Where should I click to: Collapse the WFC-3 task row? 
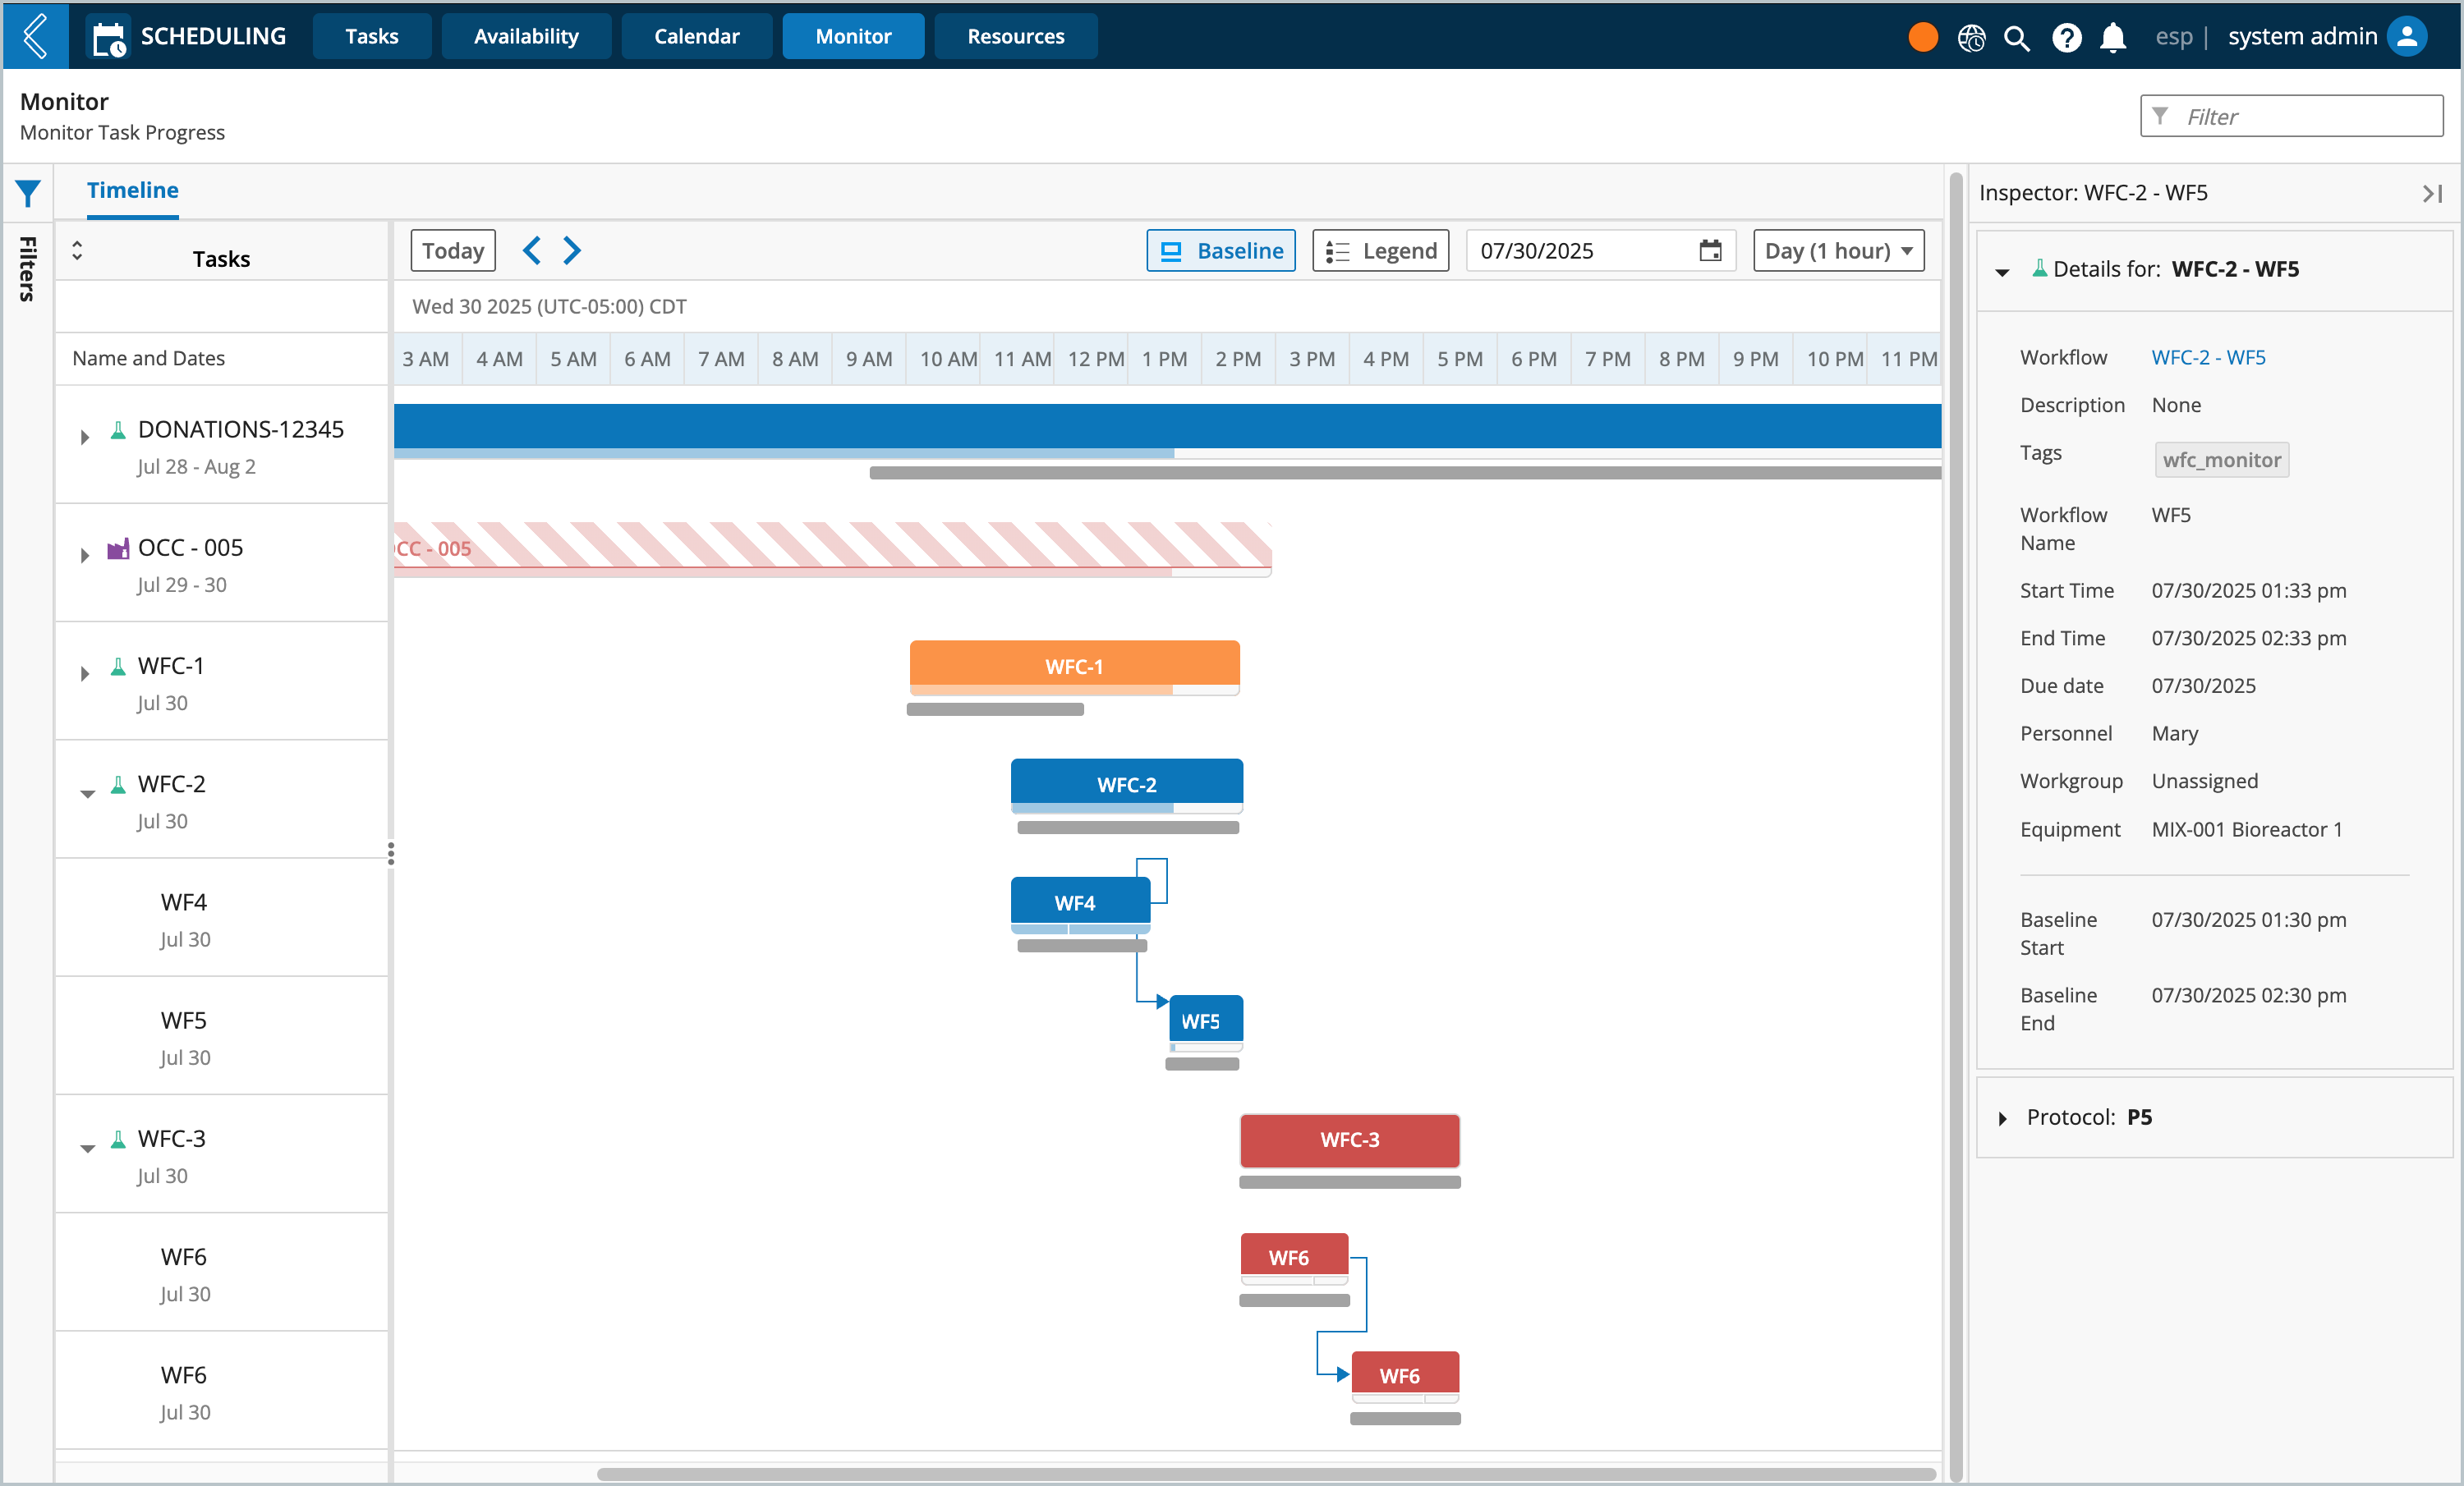[x=88, y=1149]
